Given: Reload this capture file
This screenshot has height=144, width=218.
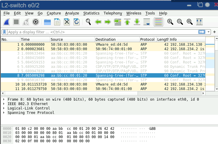Looking at the screenshot, I should point(77,22).
